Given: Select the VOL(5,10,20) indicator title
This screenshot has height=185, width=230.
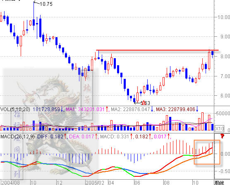Looking at the screenshot, I should (x=15, y=109).
